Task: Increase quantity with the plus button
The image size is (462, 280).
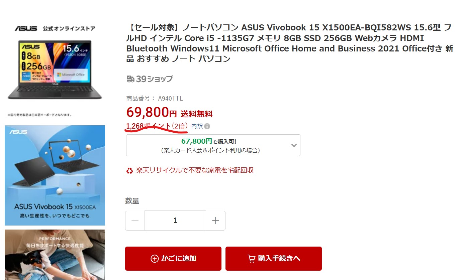Action: [x=215, y=221]
